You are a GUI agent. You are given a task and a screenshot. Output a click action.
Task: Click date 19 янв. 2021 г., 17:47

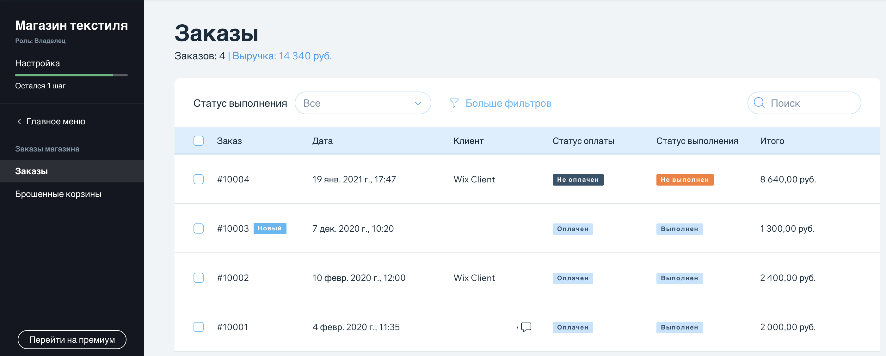coord(354,179)
